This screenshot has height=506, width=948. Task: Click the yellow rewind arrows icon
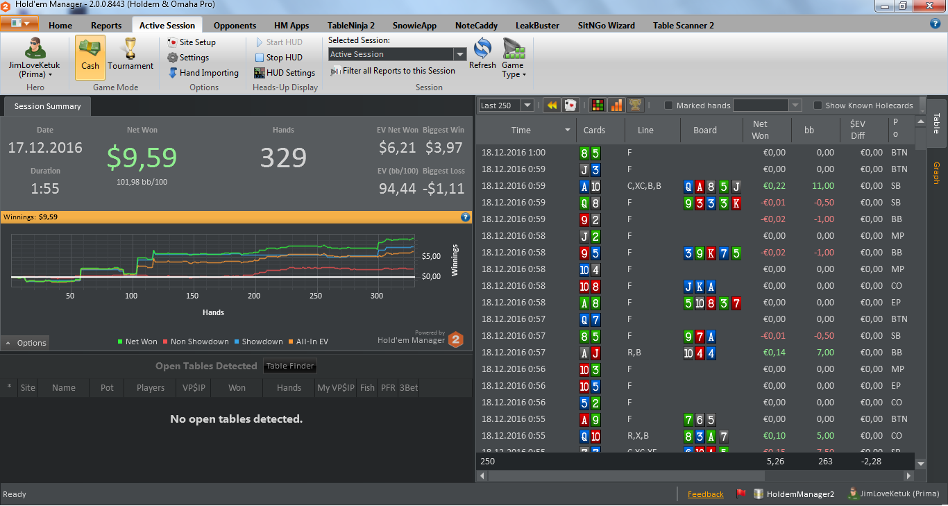pos(552,106)
